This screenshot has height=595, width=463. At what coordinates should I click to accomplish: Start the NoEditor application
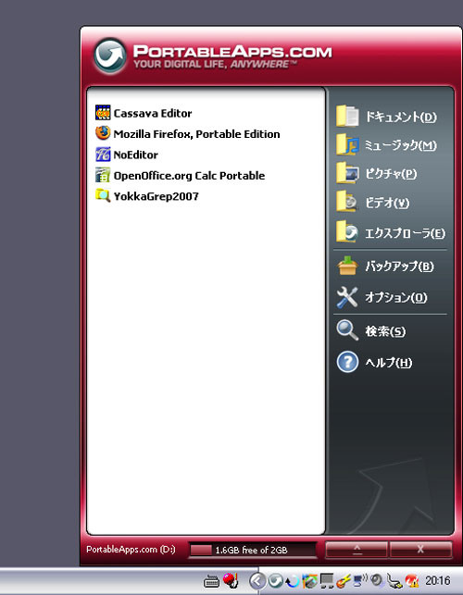click(x=127, y=155)
